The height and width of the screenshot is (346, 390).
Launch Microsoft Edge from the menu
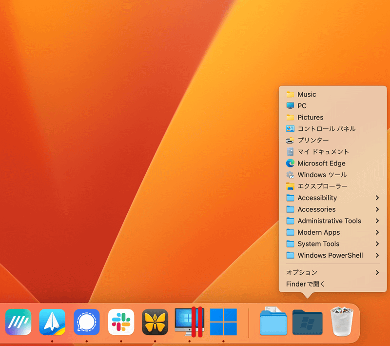333,163
